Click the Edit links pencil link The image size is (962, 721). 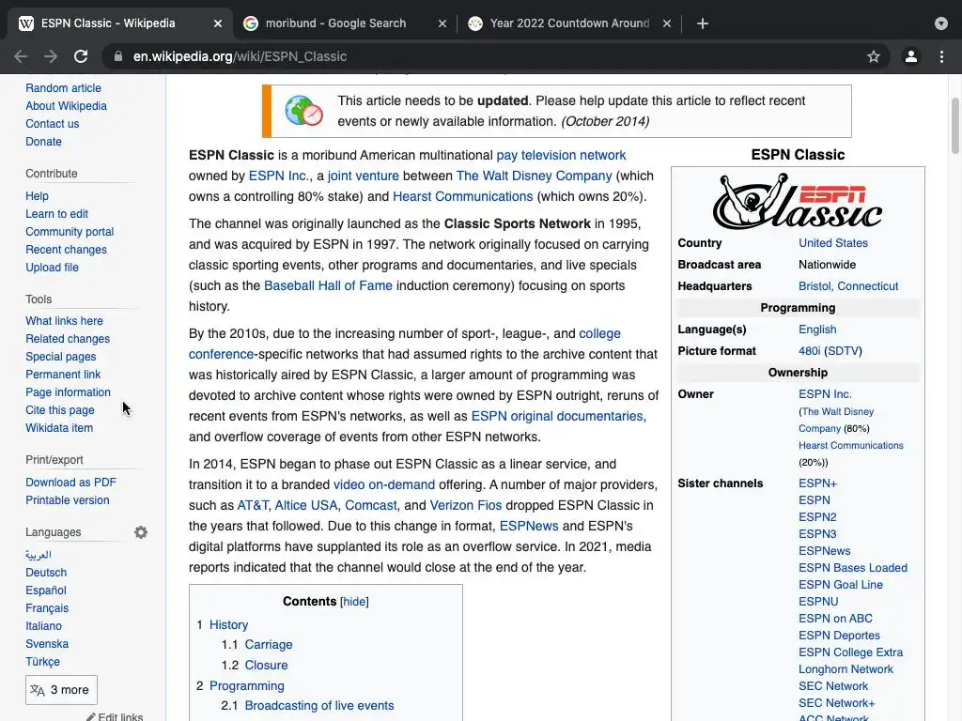(x=115, y=716)
